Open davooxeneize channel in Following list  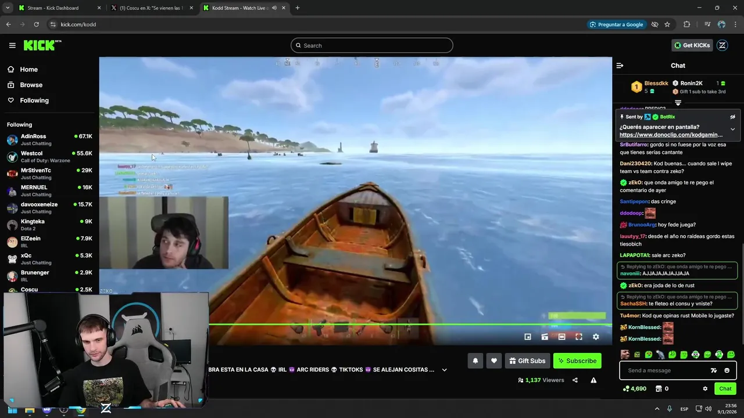tap(49, 208)
